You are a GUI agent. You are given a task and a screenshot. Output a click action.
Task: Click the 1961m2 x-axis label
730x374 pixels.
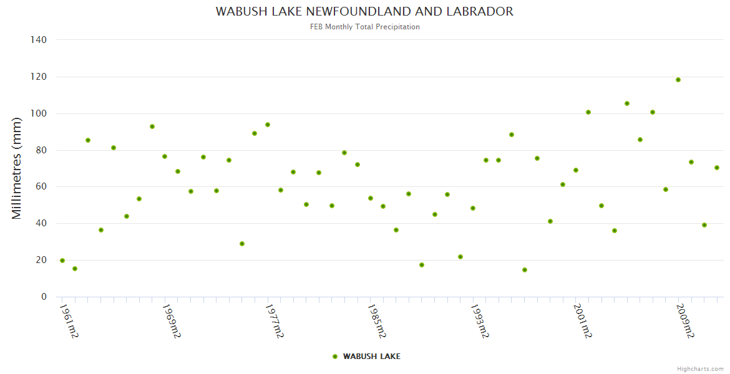point(69,321)
